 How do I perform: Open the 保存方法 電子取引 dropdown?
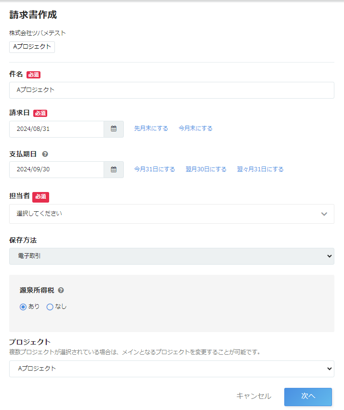pyautogui.click(x=172, y=256)
